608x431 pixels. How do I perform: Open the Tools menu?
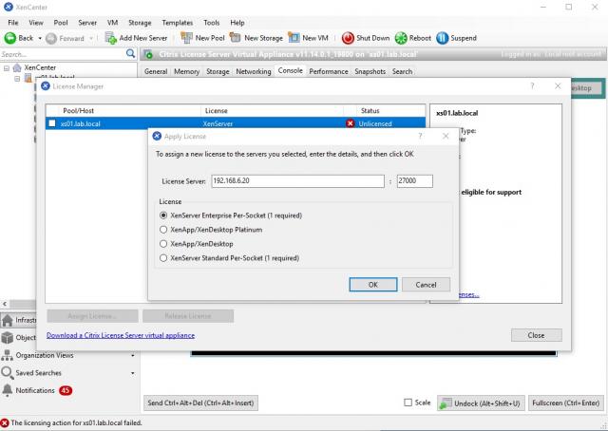click(211, 23)
